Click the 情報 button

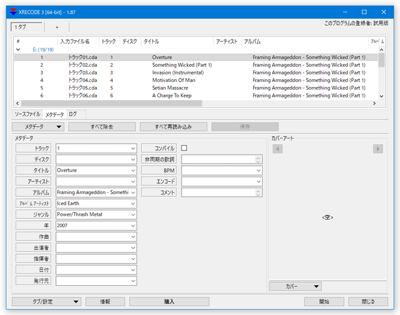coord(105,301)
